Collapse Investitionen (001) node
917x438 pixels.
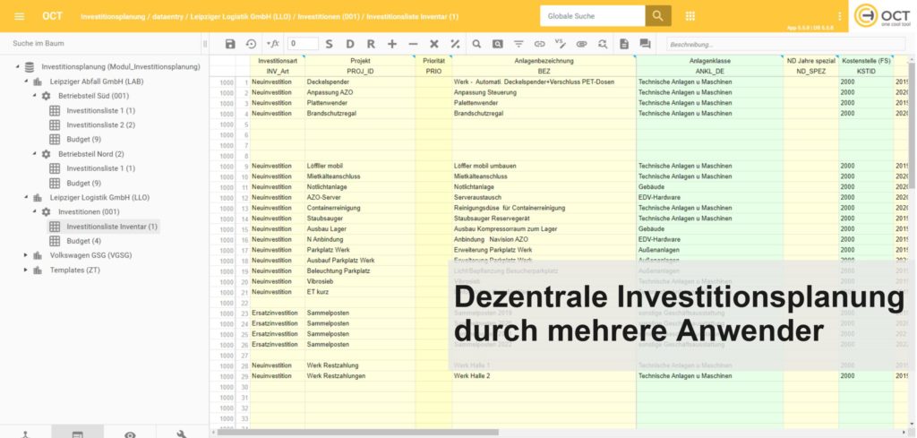pyautogui.click(x=34, y=211)
